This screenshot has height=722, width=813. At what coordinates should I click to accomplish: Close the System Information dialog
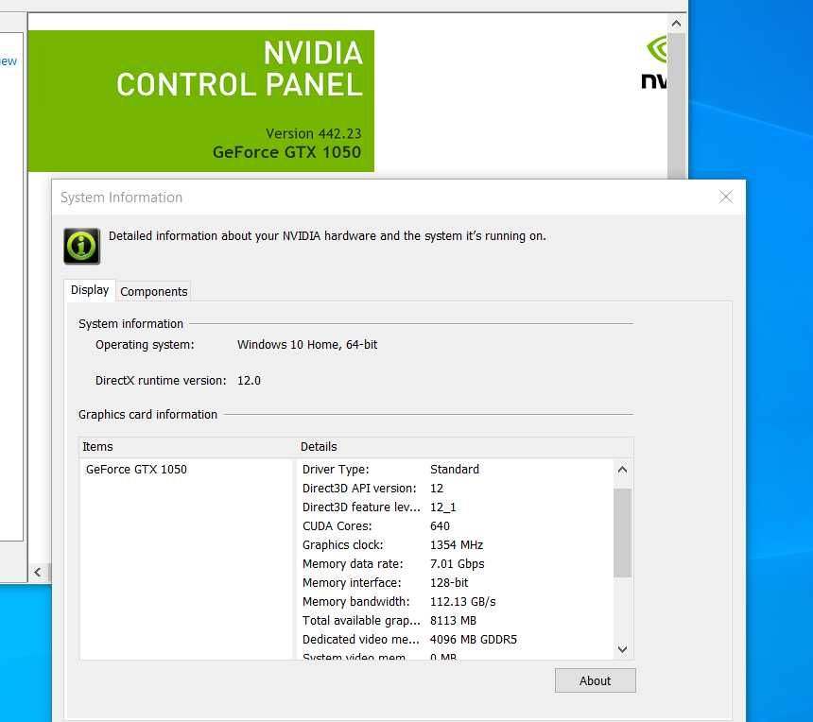click(x=725, y=197)
